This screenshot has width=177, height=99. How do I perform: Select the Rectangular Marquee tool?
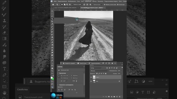click(x=52, y=13)
